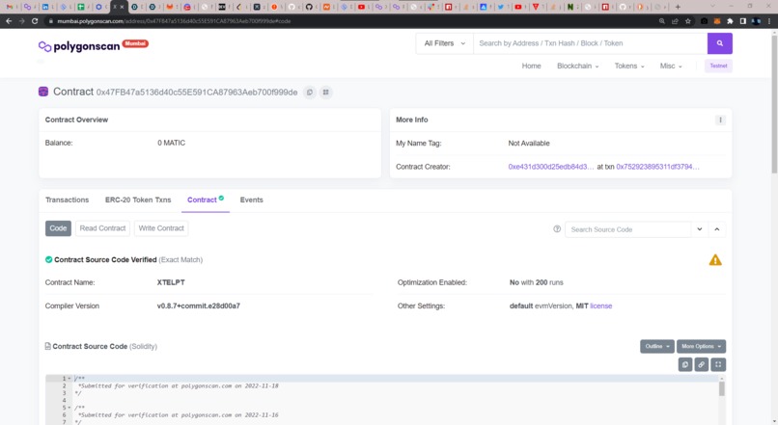Open the More Info three-dot menu
This screenshot has width=778, height=425.
(x=720, y=120)
